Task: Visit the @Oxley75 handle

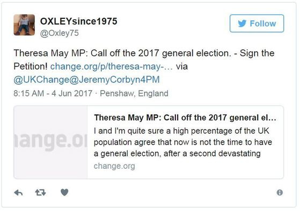Action: pyautogui.click(x=60, y=33)
